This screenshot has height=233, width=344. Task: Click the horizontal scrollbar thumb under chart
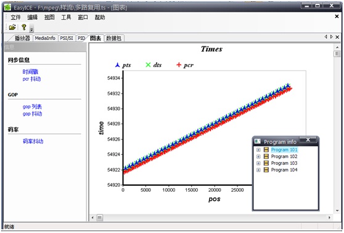tap(100, 218)
